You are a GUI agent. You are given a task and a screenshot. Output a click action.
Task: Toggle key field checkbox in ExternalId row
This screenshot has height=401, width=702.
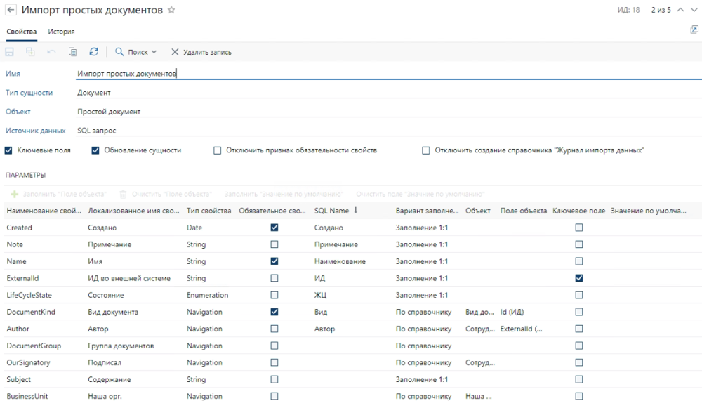click(x=579, y=278)
